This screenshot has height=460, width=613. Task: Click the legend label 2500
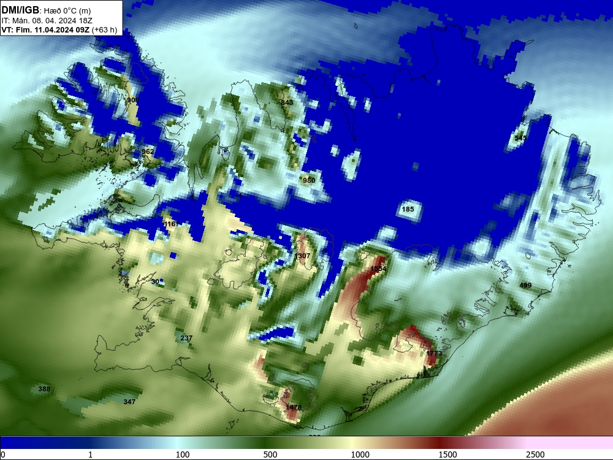tap(535, 454)
